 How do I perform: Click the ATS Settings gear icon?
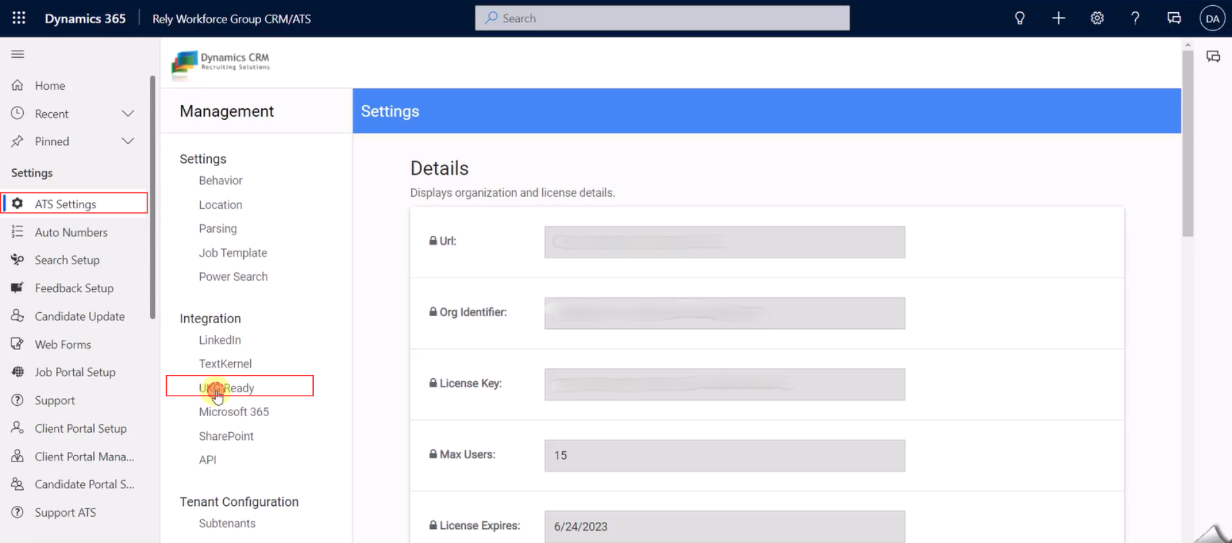(x=17, y=203)
